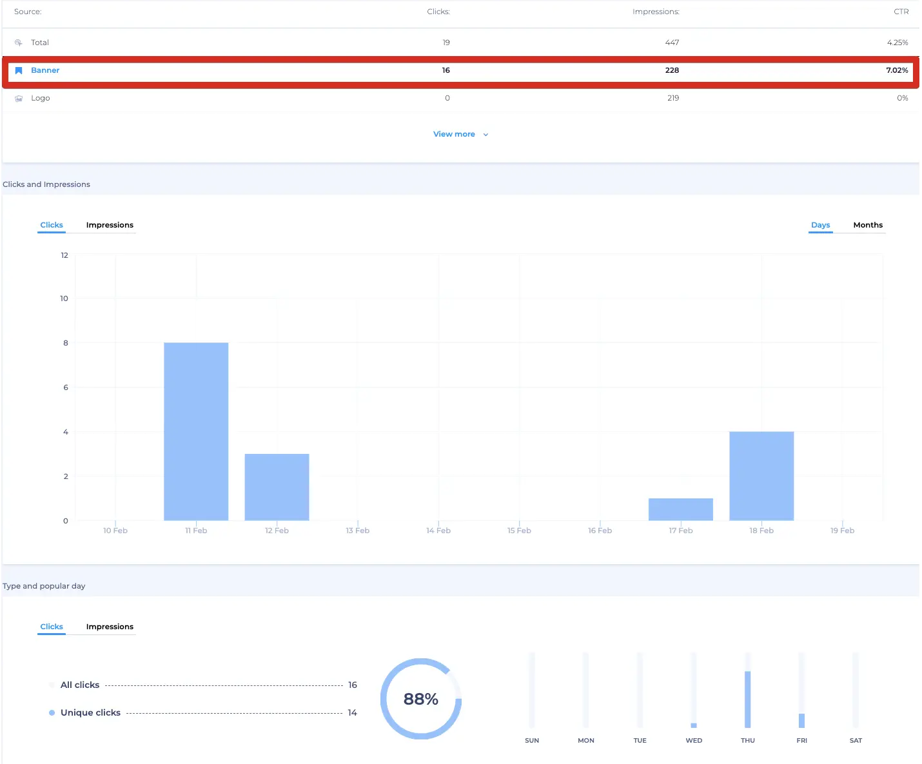Screen dimensions: 922x764
Task: Click the Logo row
Action: click(461, 98)
